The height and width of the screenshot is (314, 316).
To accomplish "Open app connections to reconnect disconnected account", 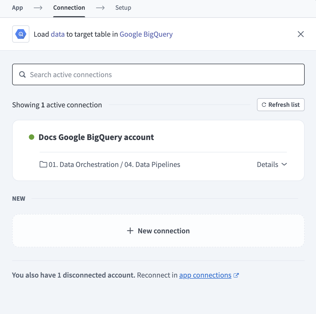I will click(x=205, y=275).
